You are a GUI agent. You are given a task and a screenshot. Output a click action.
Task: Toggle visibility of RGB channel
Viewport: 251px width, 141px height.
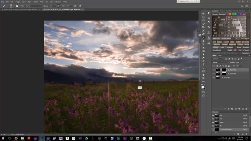(213, 115)
